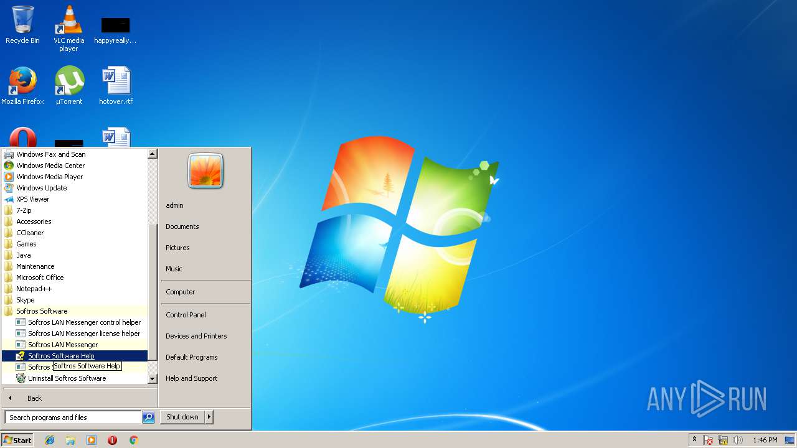
Task: Launch media player from taskbar
Action: coord(92,440)
